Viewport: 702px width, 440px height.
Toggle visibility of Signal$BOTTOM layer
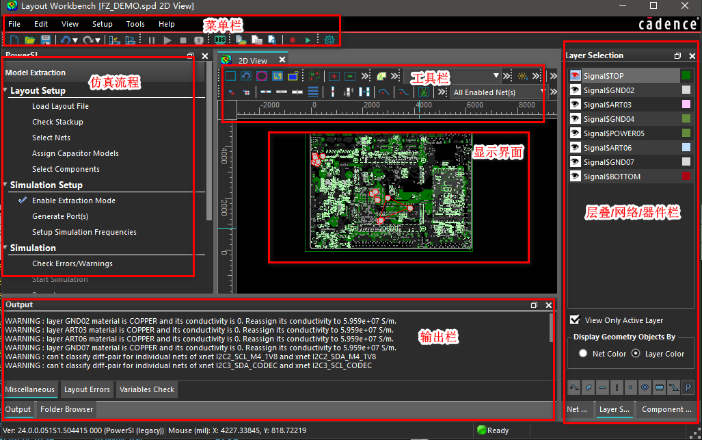click(x=575, y=176)
